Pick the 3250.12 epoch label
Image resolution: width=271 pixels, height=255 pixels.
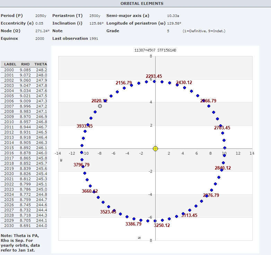(x=162, y=225)
